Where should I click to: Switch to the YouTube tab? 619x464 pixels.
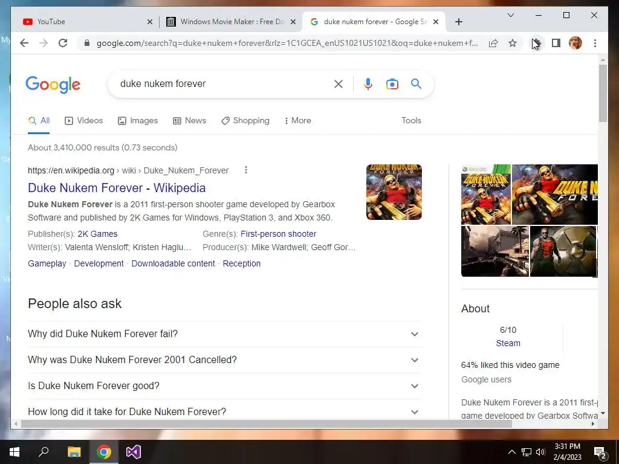coord(87,22)
